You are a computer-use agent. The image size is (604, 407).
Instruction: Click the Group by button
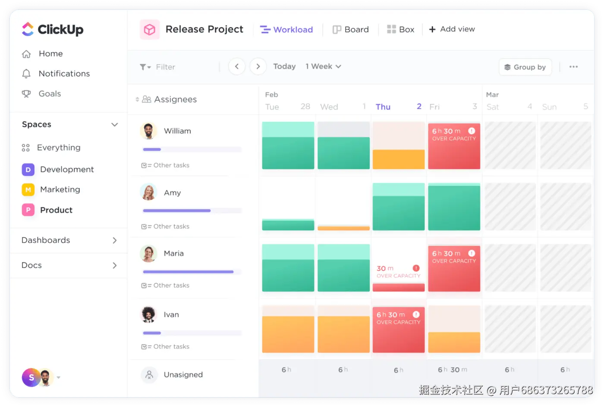(x=525, y=67)
